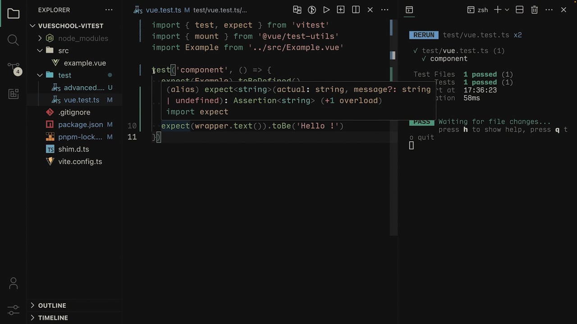The height and width of the screenshot is (324, 577).
Task: Open the Explorer view in activity bar
Action: click(x=13, y=13)
